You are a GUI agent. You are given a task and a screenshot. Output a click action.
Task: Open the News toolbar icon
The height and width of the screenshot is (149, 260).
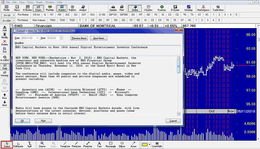(17, 8)
